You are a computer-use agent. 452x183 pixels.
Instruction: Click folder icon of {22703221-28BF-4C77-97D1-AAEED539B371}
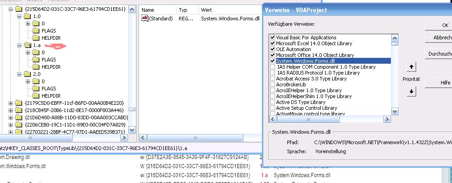(19, 132)
